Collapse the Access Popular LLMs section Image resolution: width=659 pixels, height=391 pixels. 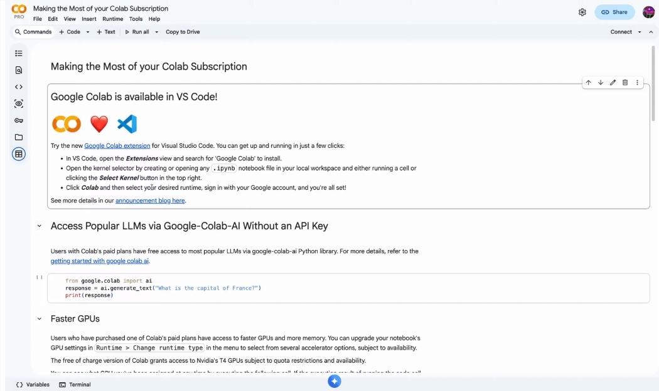38,226
